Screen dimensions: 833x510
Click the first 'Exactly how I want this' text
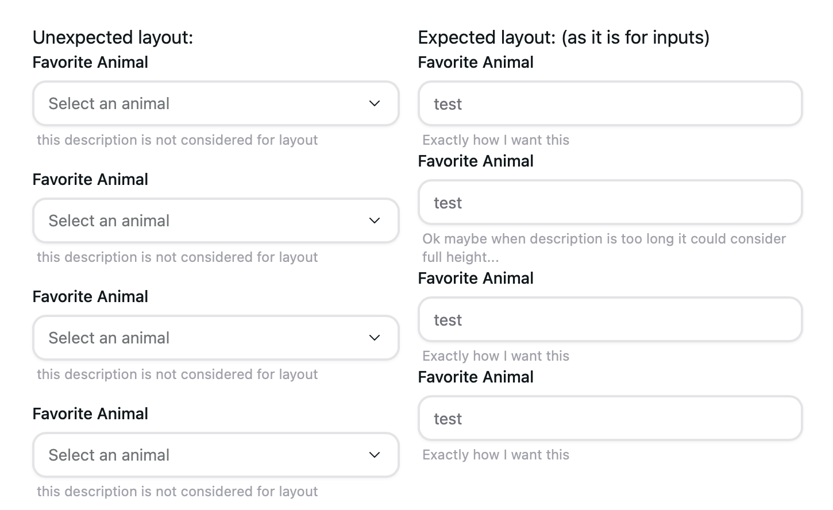(x=496, y=140)
